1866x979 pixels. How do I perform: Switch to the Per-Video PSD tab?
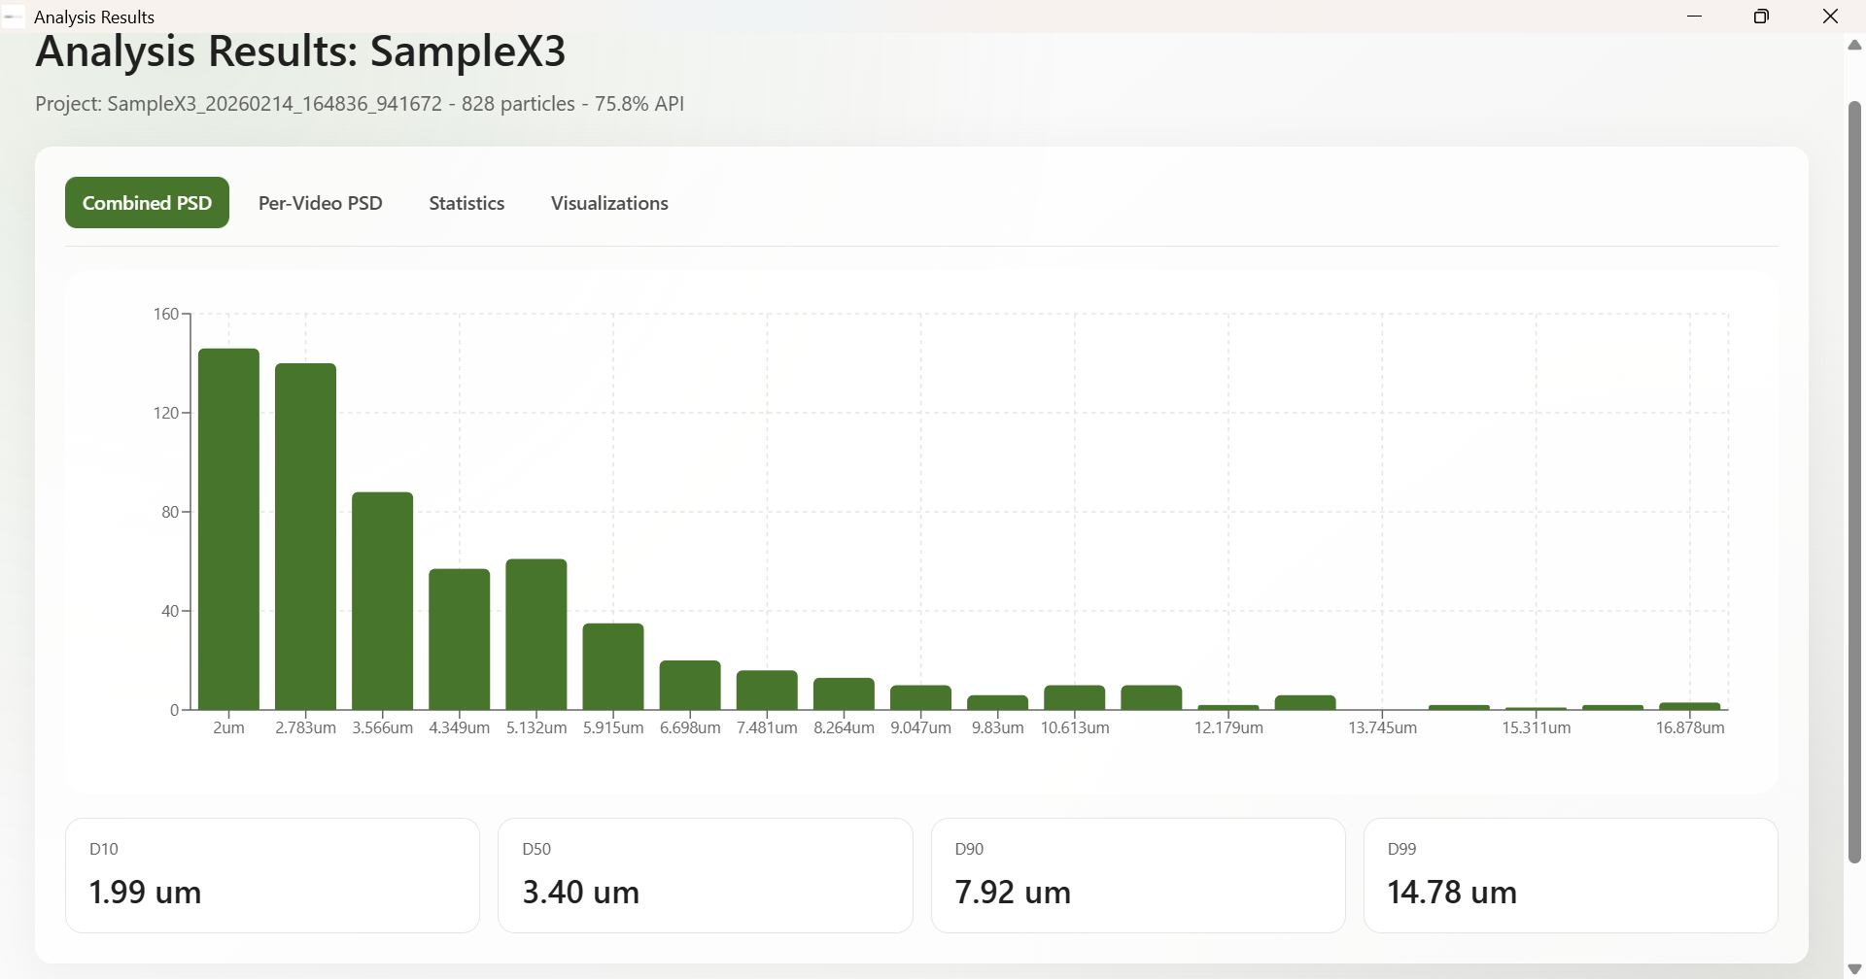pyautogui.click(x=320, y=203)
